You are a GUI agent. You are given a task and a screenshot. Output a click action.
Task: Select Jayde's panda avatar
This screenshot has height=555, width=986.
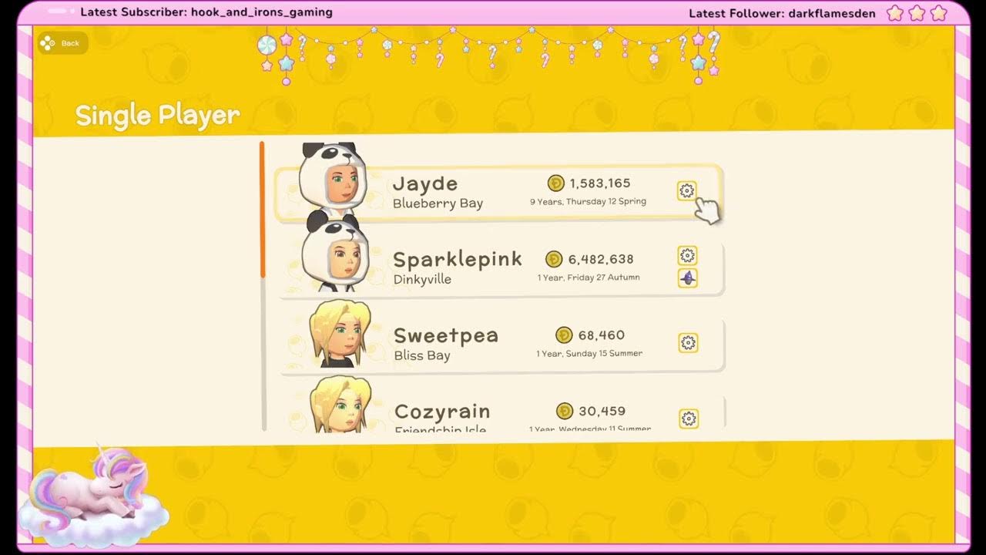coord(332,179)
